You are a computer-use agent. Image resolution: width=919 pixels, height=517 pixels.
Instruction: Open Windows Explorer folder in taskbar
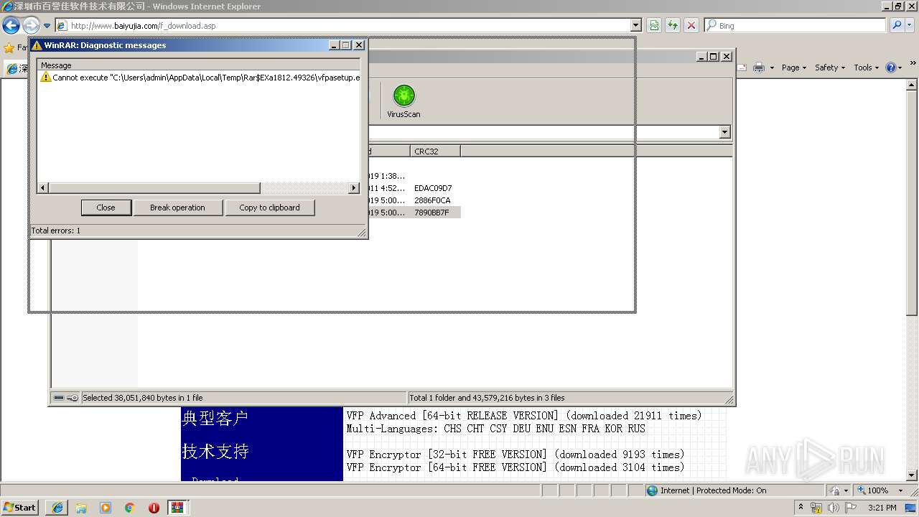tap(81, 508)
